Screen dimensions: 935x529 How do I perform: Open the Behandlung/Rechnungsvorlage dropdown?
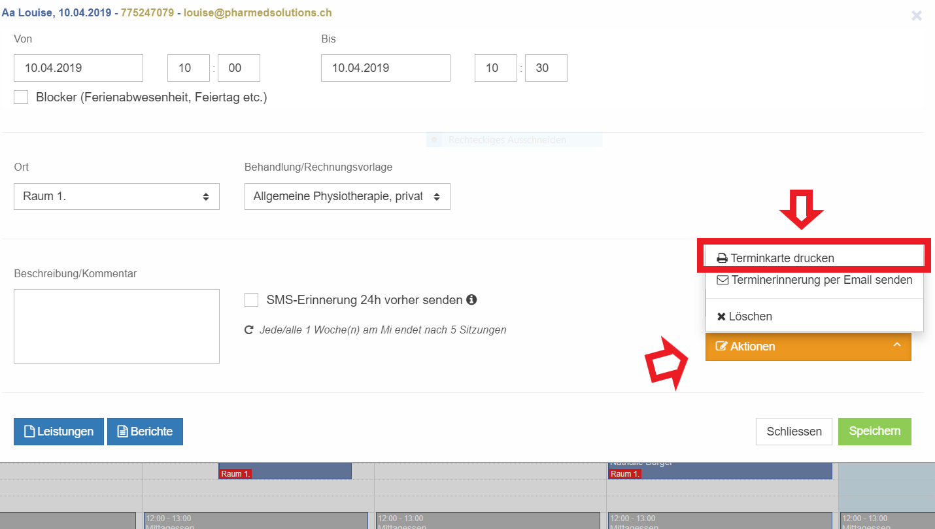pyautogui.click(x=347, y=196)
